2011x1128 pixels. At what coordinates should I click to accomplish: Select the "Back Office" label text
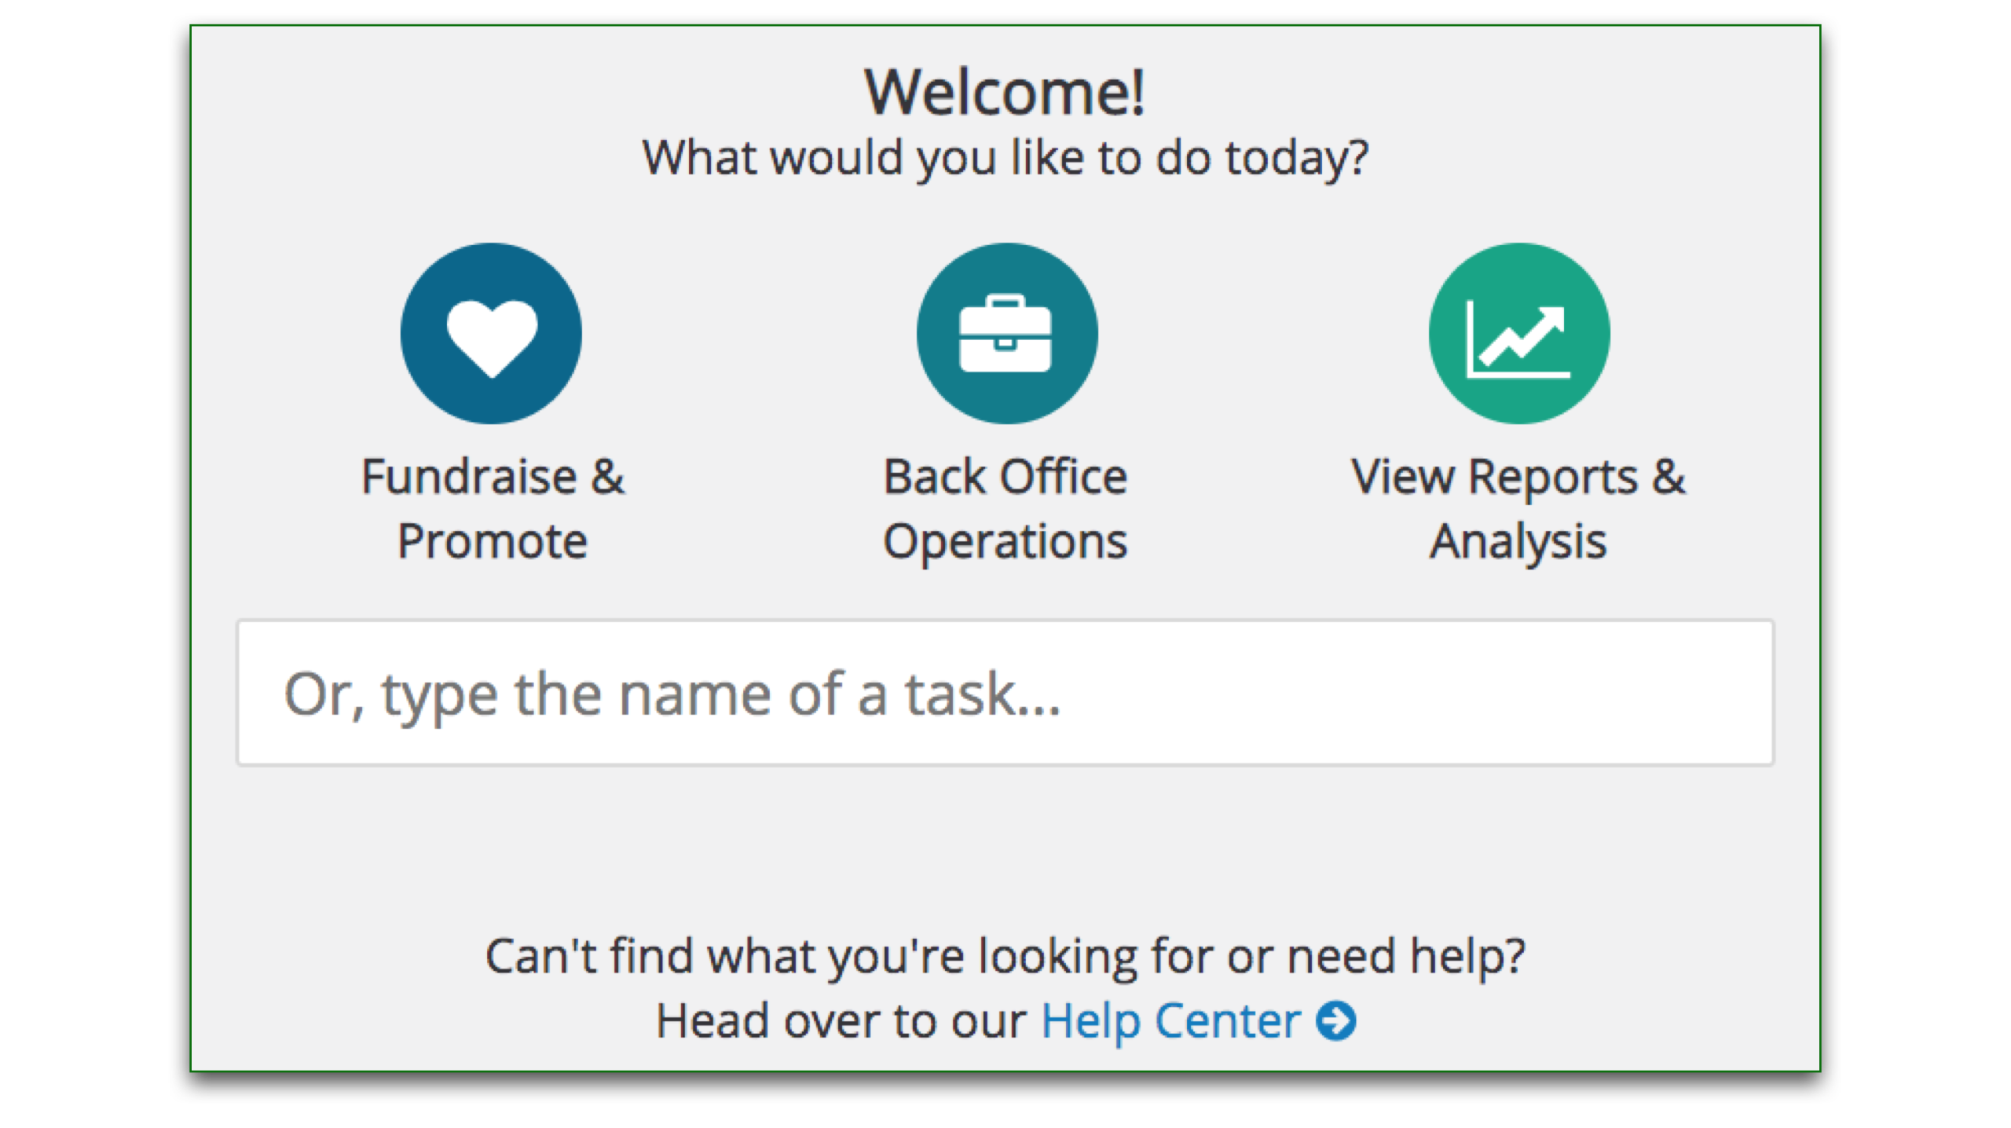click(1005, 477)
